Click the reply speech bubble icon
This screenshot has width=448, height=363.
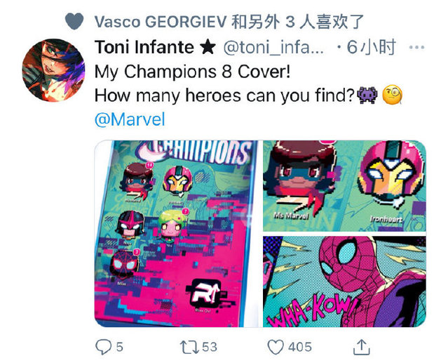[x=104, y=347]
